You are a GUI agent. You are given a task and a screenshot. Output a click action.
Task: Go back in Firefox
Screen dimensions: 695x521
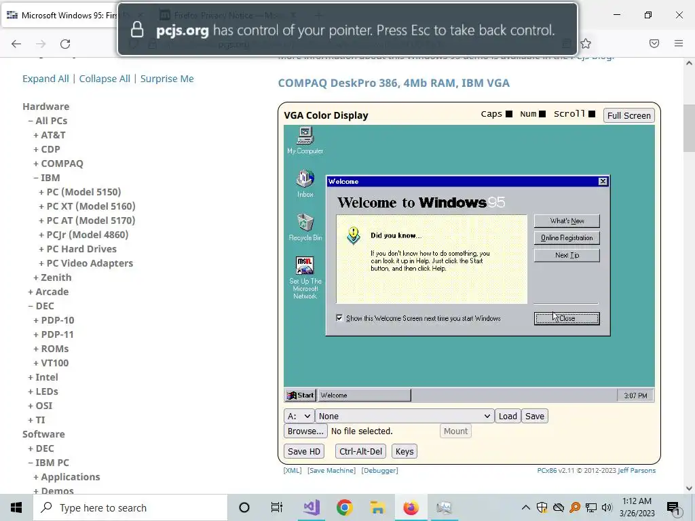(x=16, y=44)
